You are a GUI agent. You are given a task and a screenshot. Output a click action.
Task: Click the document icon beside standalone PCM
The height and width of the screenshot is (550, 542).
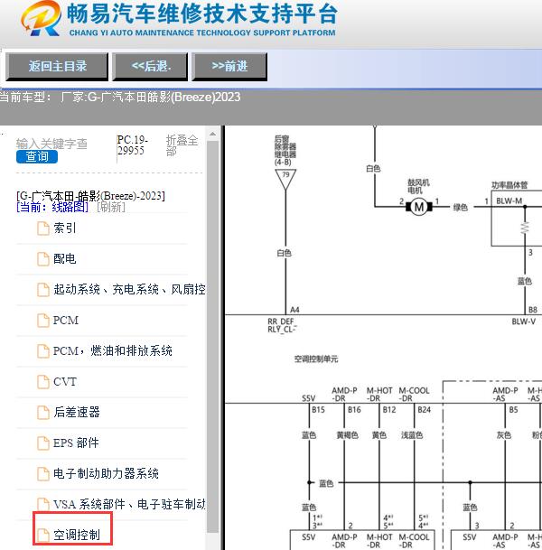(43, 321)
